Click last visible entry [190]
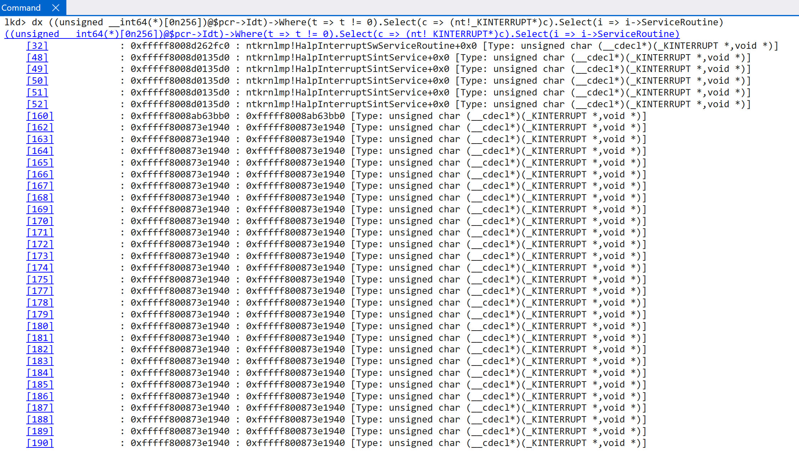 (x=40, y=443)
